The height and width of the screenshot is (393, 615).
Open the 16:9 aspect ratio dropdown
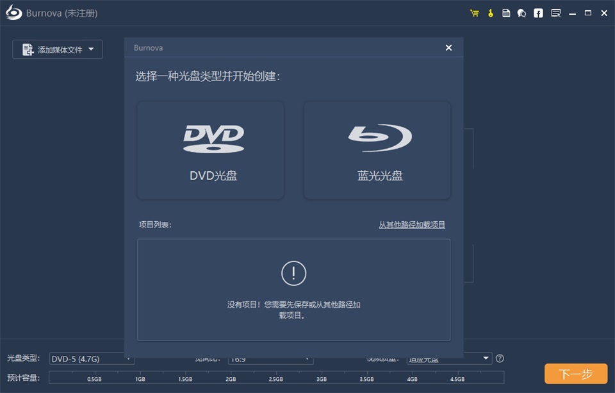pyautogui.click(x=270, y=359)
